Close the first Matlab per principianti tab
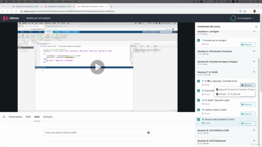Screen dimensions: 262x147 click(x=41, y=7)
